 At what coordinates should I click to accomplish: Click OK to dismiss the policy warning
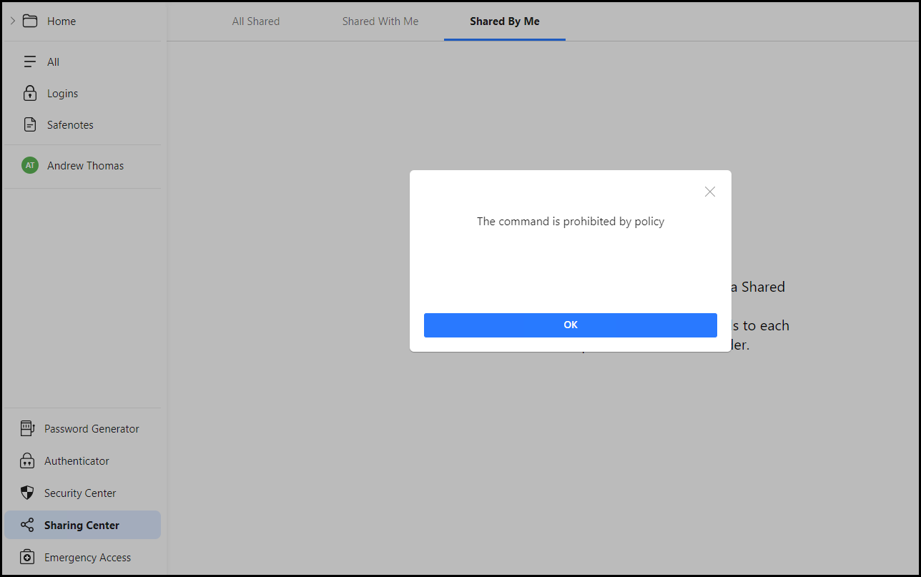click(570, 325)
